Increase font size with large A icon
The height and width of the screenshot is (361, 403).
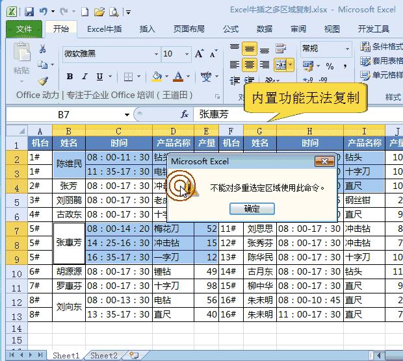click(x=199, y=53)
